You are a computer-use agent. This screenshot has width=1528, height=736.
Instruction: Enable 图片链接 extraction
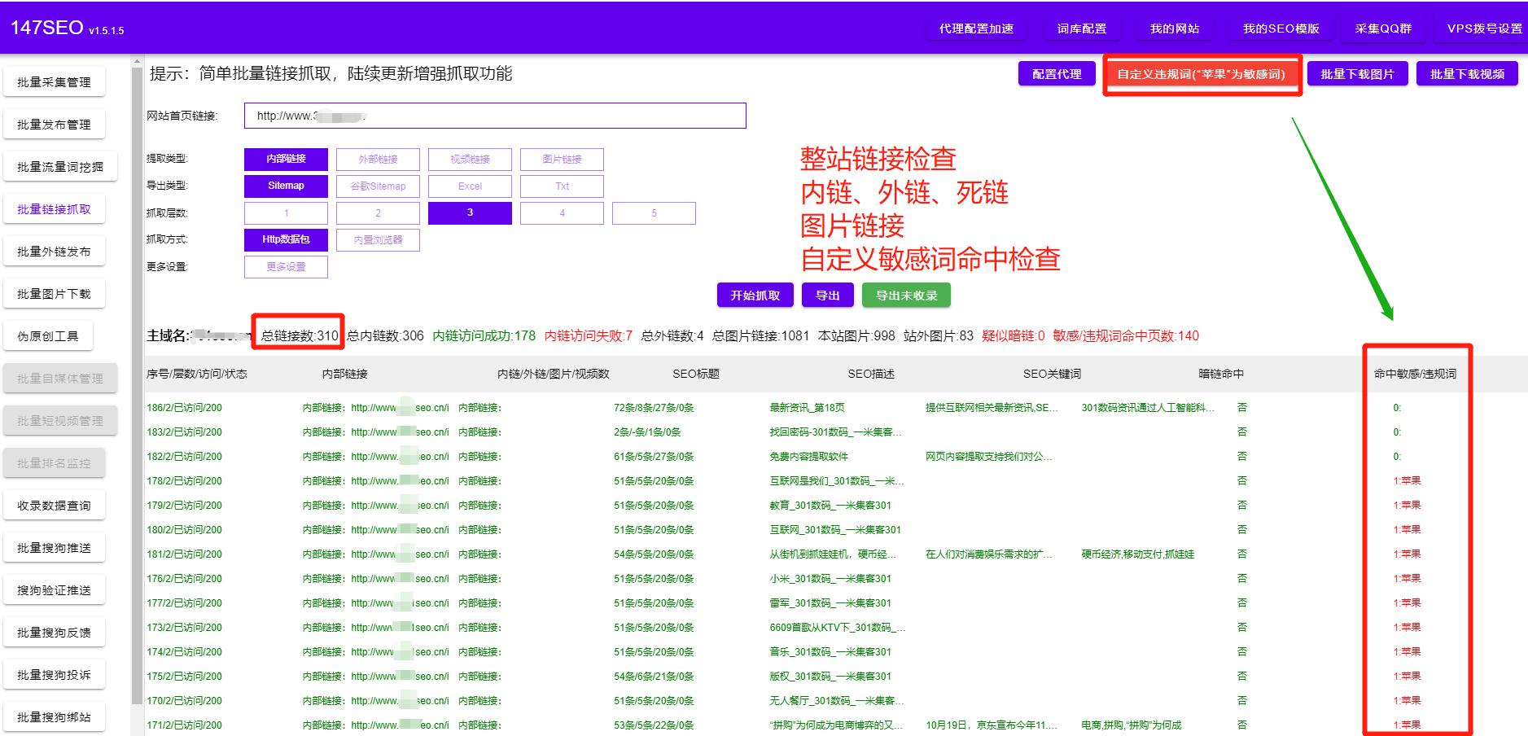(562, 159)
